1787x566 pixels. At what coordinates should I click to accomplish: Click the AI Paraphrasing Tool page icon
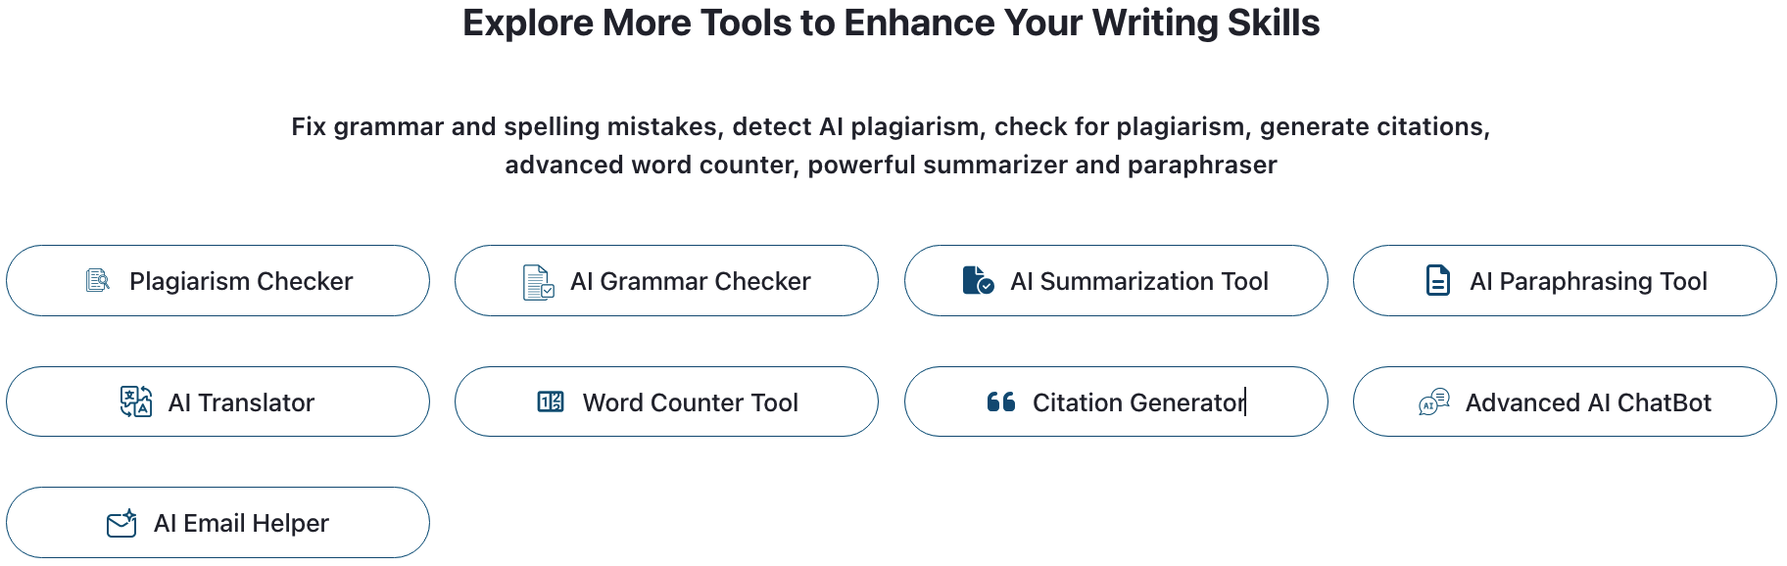[1437, 281]
